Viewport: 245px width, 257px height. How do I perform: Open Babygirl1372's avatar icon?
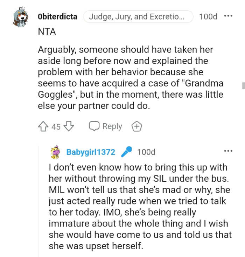[x=56, y=152]
